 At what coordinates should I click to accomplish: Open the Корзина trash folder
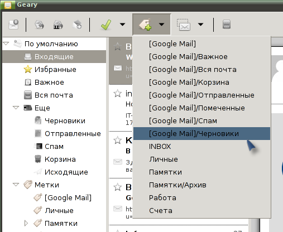pos(54,159)
